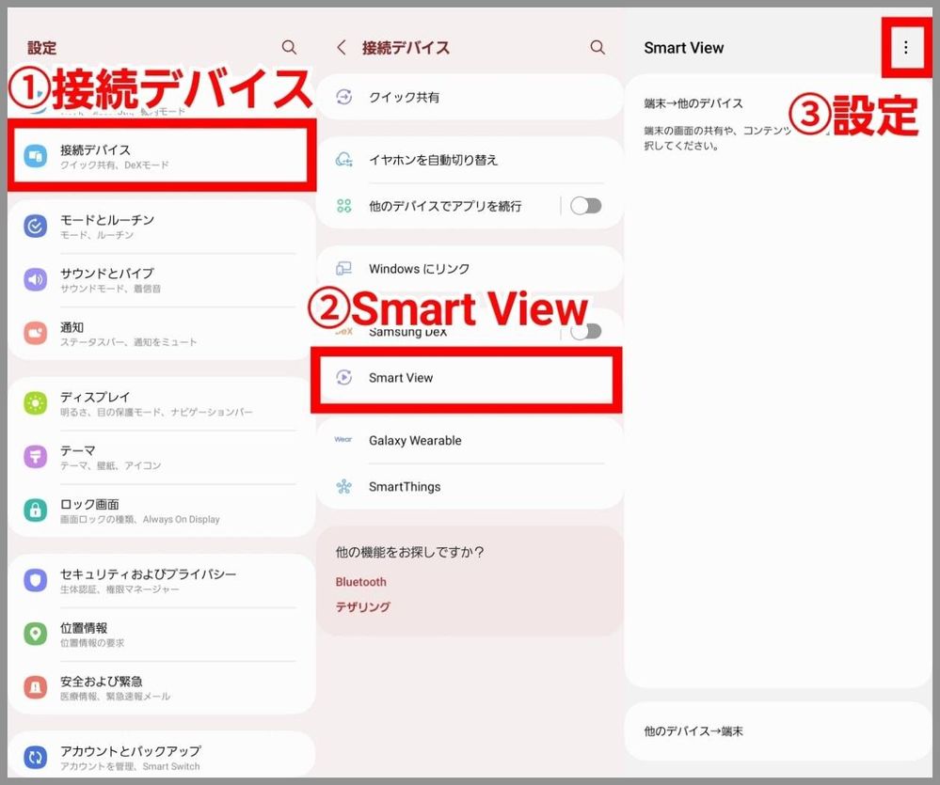The height and width of the screenshot is (785, 940).
Task: Tap the ロック画面 padlock icon
Action: point(36,510)
